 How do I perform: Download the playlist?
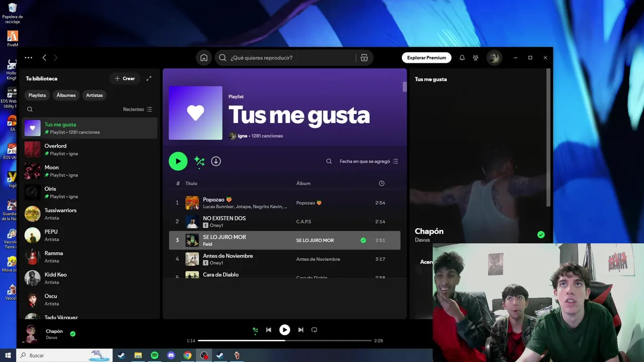216,161
